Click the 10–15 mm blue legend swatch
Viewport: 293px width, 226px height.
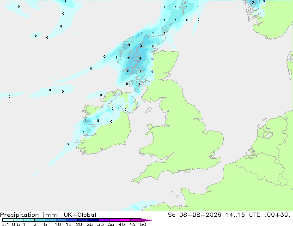tap(61, 220)
